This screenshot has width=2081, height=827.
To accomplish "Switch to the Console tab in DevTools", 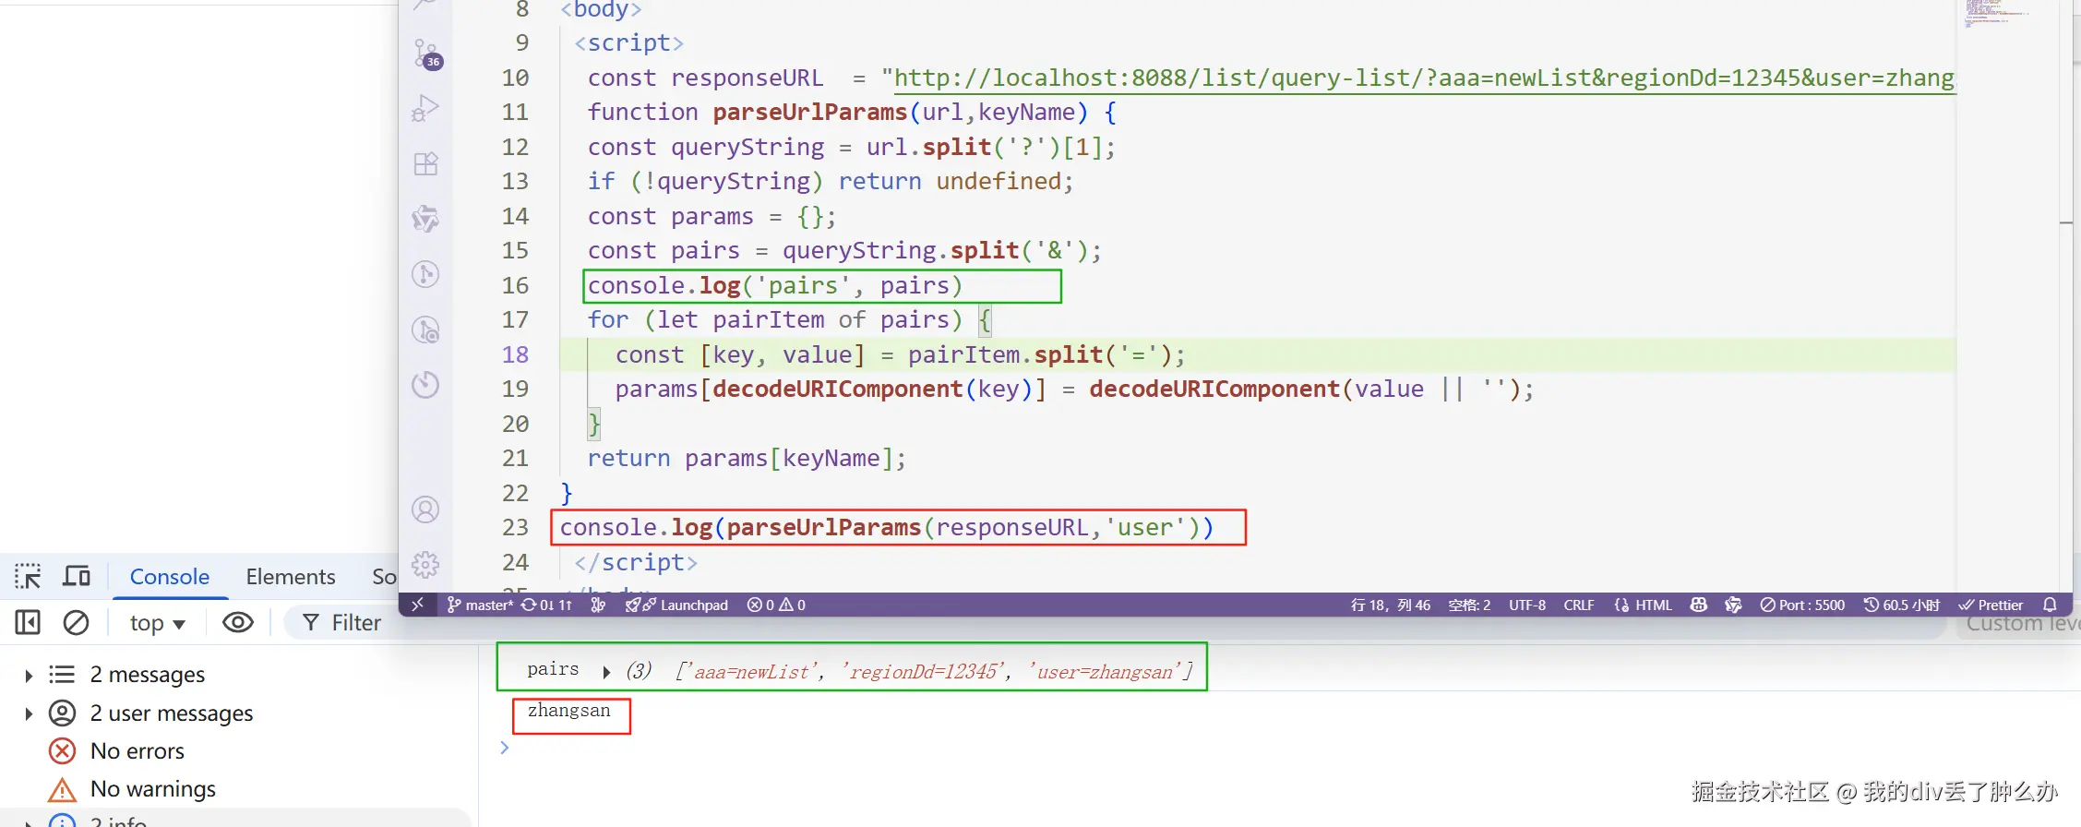I will click(170, 577).
